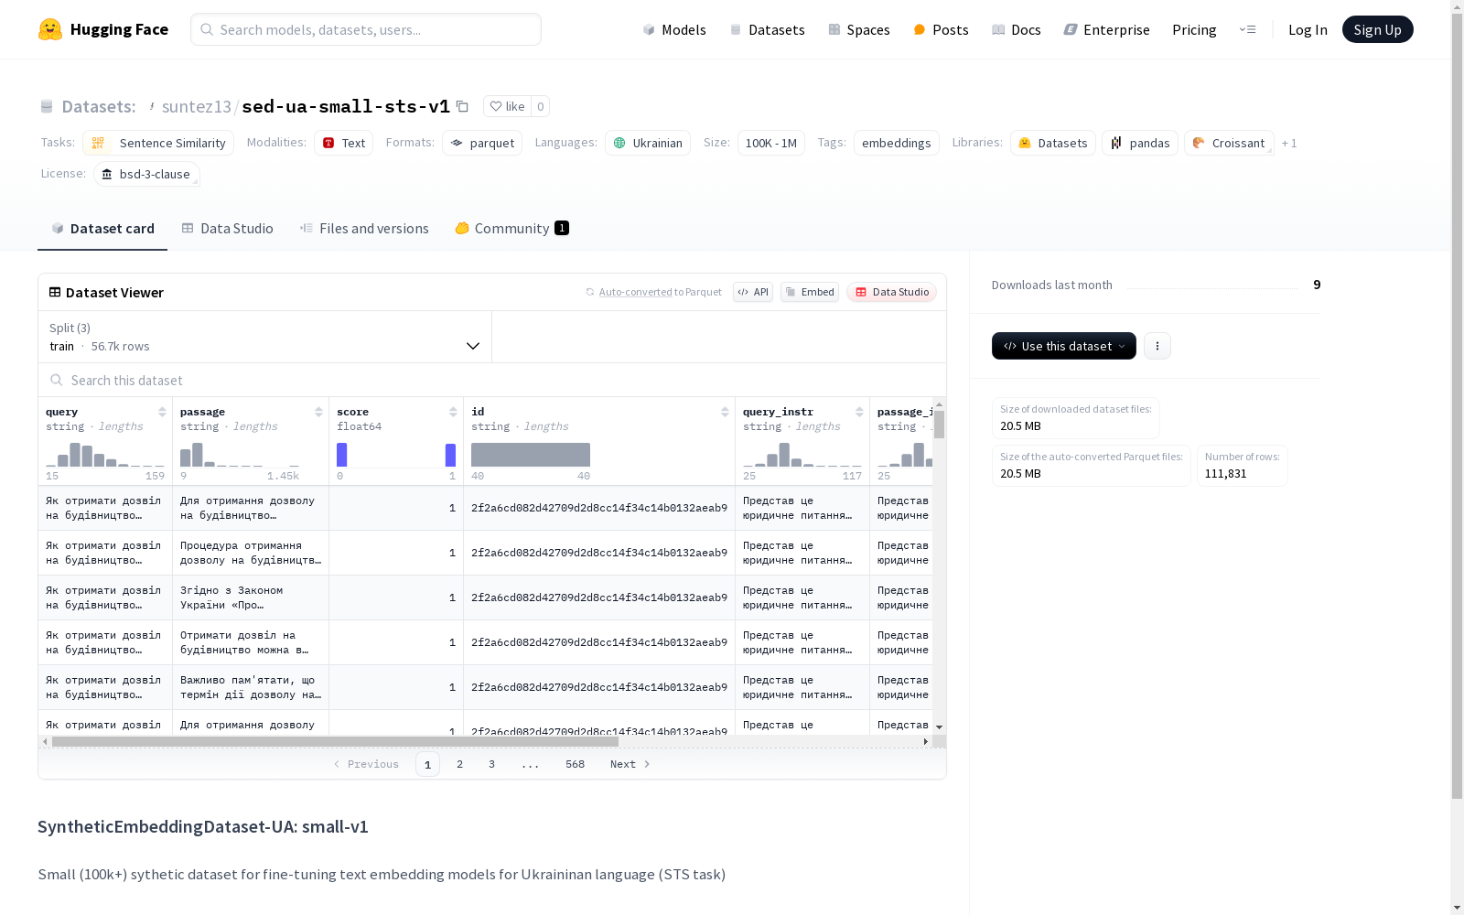
Task: Sort the query_instr column
Action: coord(859,412)
